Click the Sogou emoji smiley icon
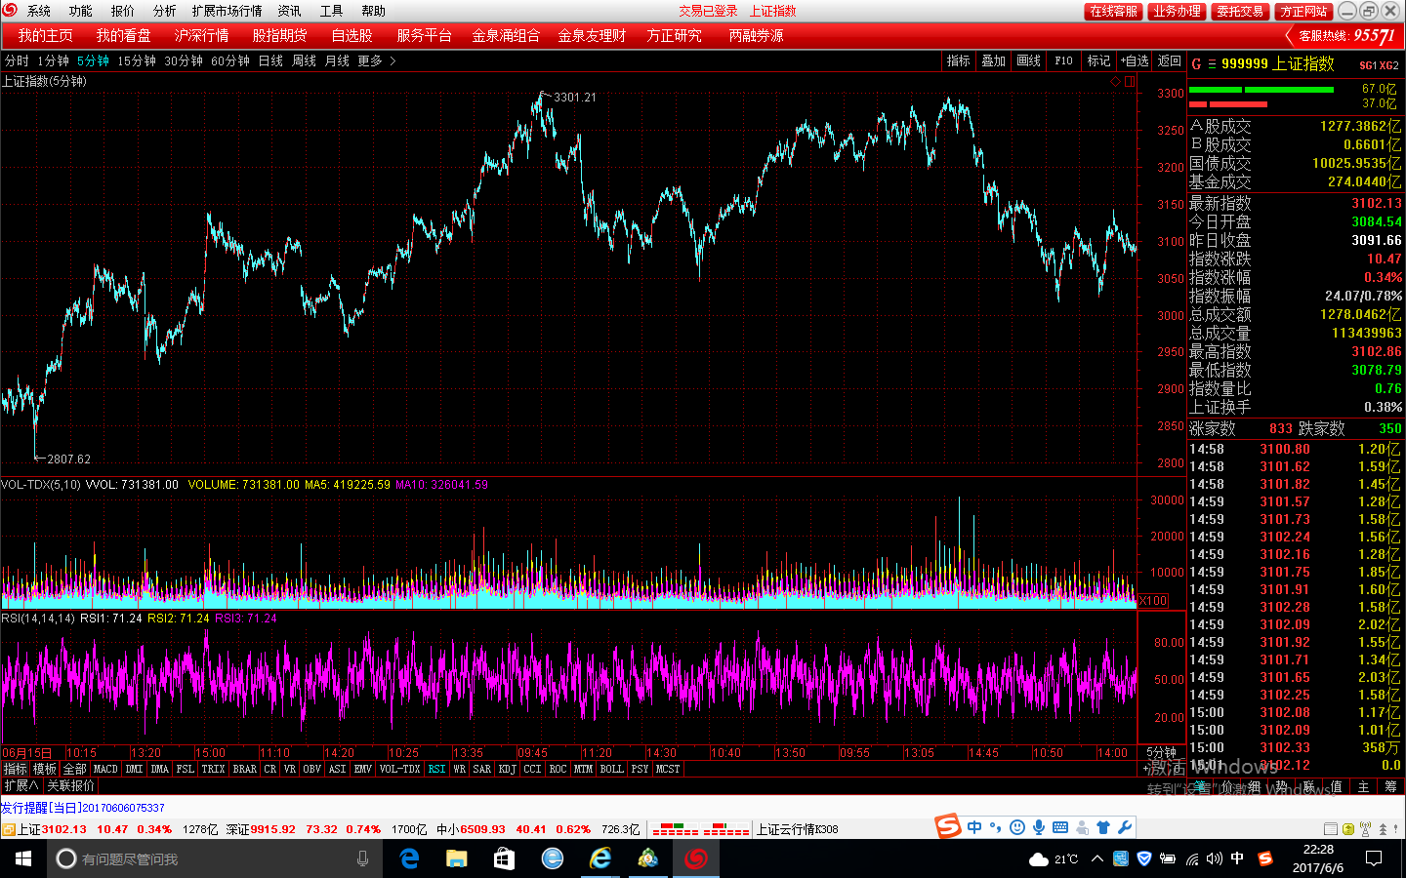Screen dimensions: 1406x878 (x=1017, y=827)
